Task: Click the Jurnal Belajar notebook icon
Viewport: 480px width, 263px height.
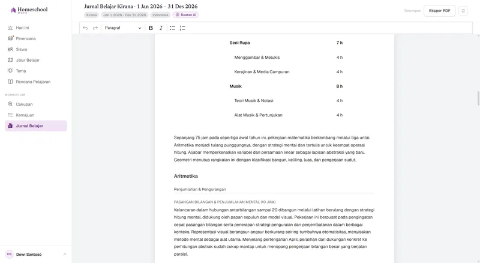Action: coord(10,125)
